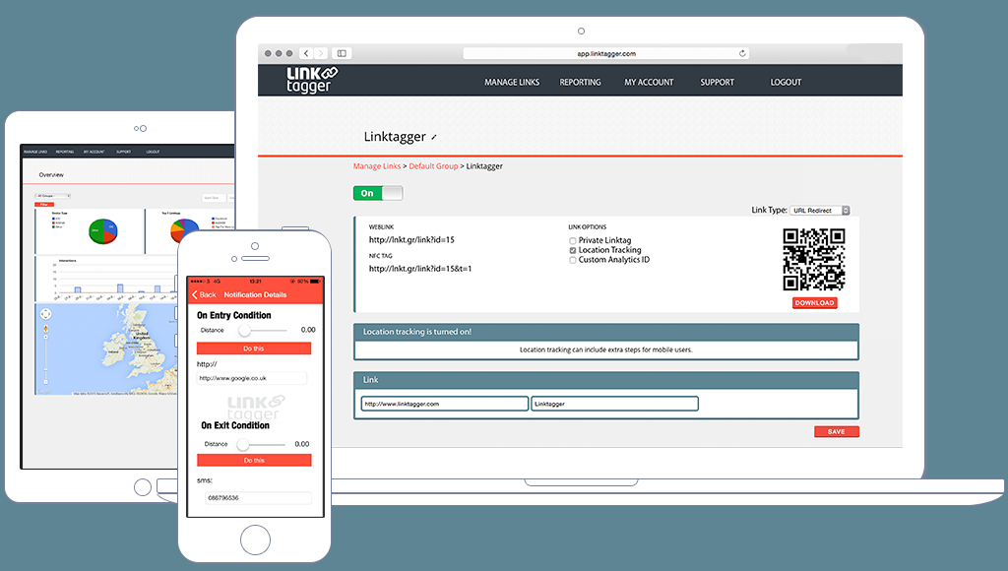Click the red Download button under the QR code
The width and height of the screenshot is (1008, 571).
(814, 303)
